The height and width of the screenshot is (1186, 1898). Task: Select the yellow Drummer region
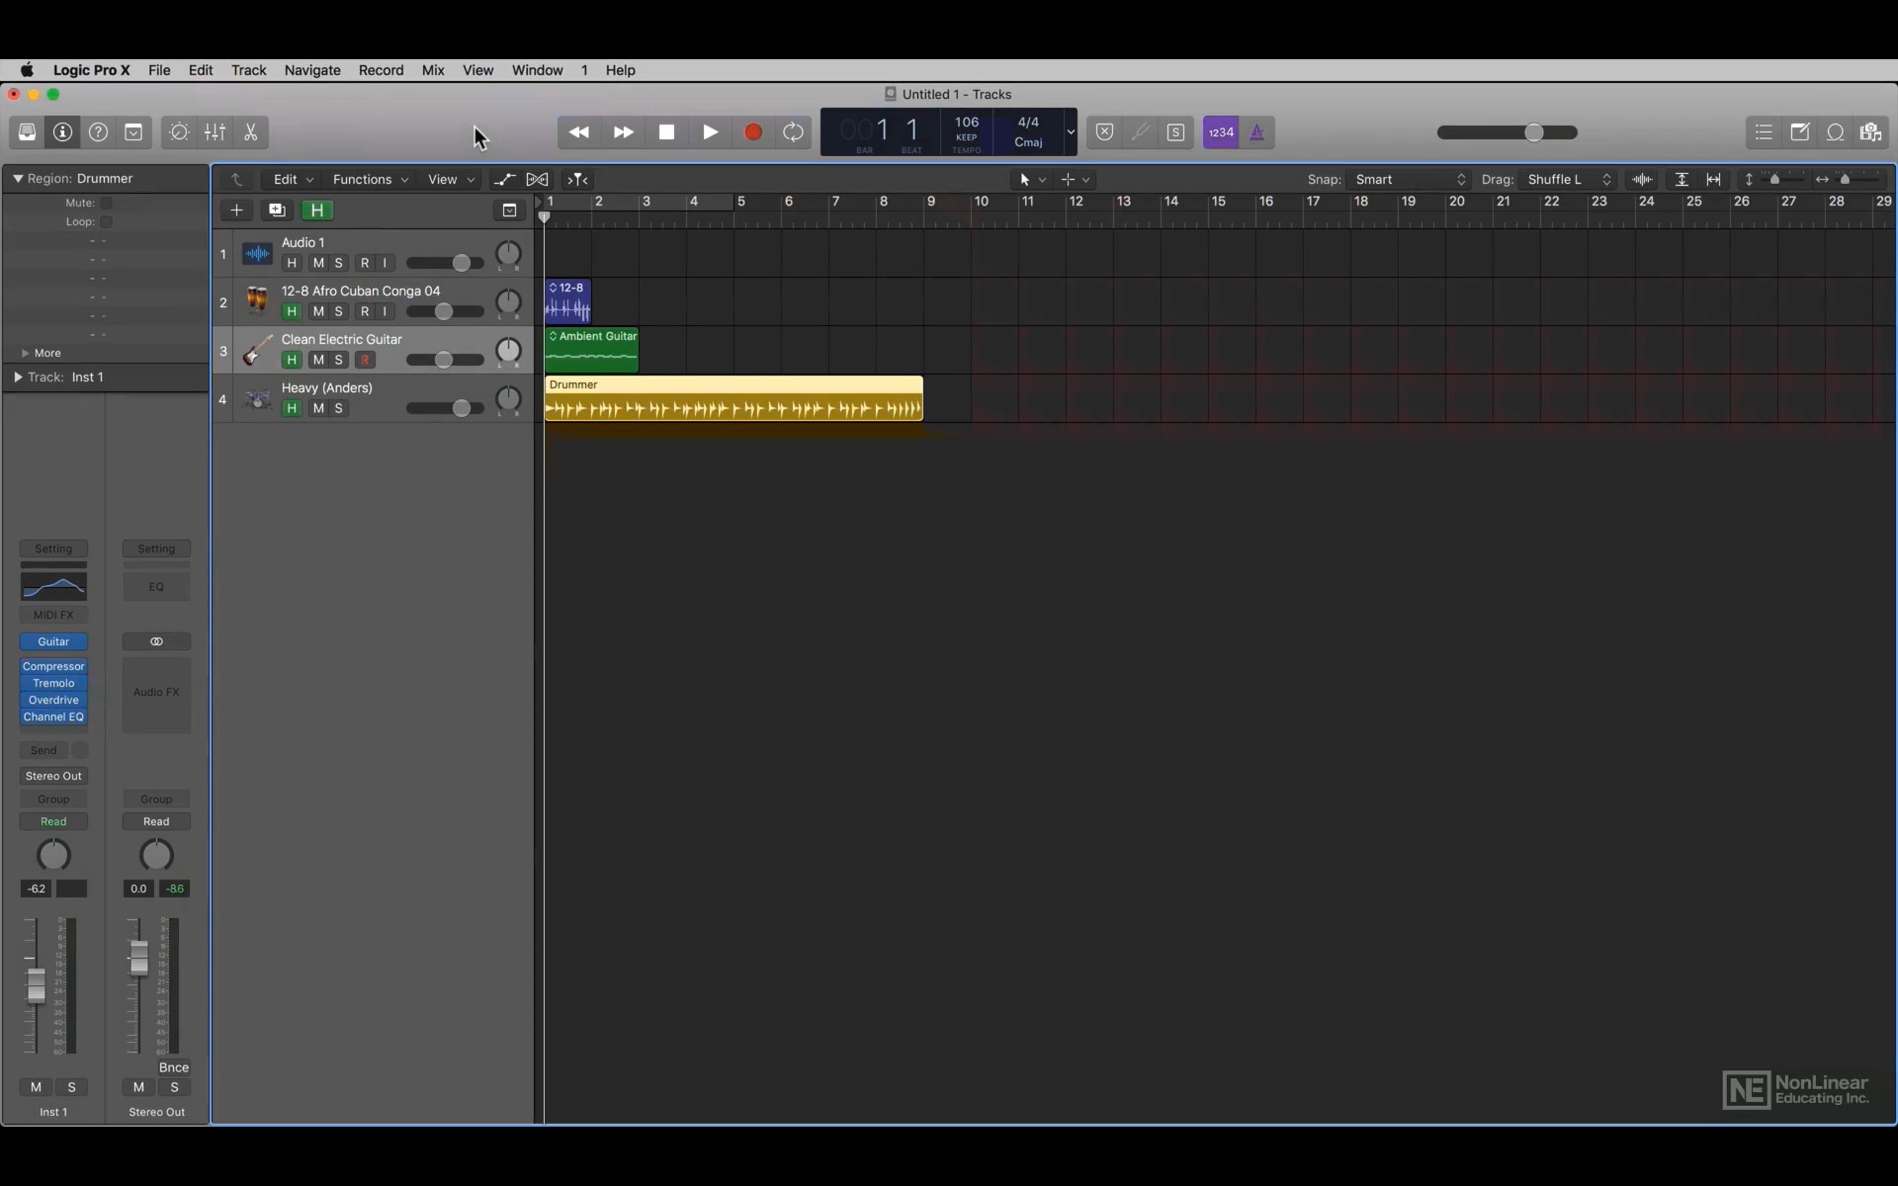tap(733, 399)
